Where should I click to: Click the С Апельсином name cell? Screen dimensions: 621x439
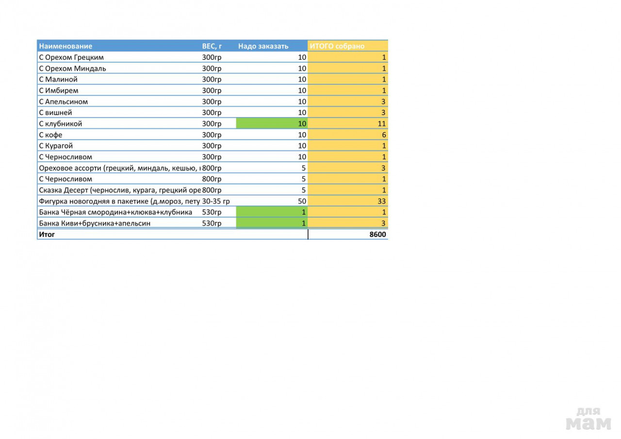(x=64, y=101)
